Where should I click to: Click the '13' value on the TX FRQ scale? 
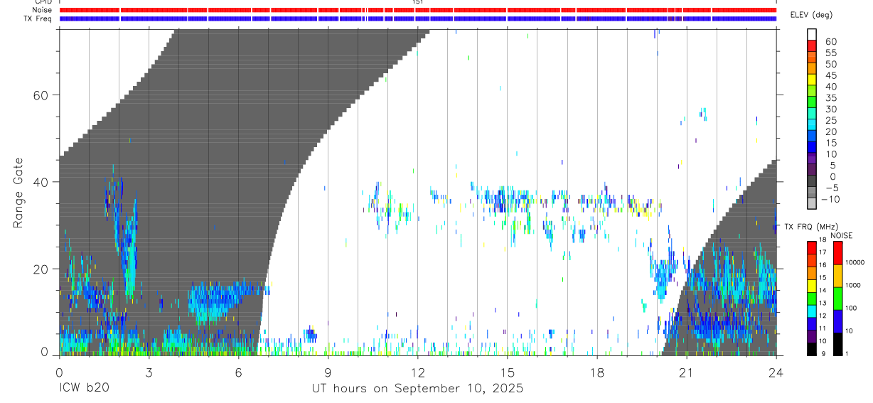click(x=821, y=303)
